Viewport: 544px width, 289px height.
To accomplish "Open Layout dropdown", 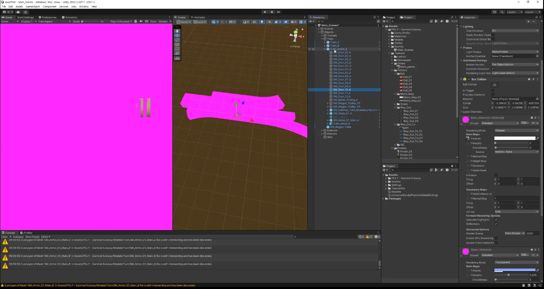I will click(x=532, y=12).
